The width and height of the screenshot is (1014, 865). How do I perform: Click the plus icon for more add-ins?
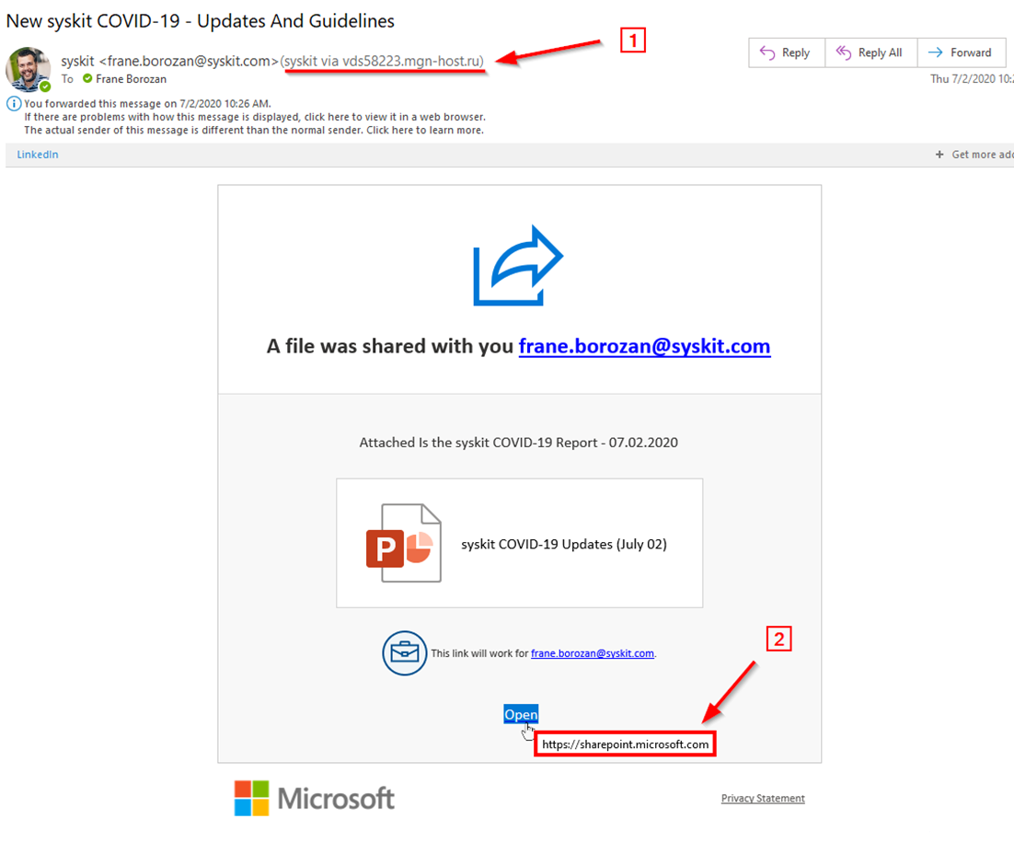[939, 155]
